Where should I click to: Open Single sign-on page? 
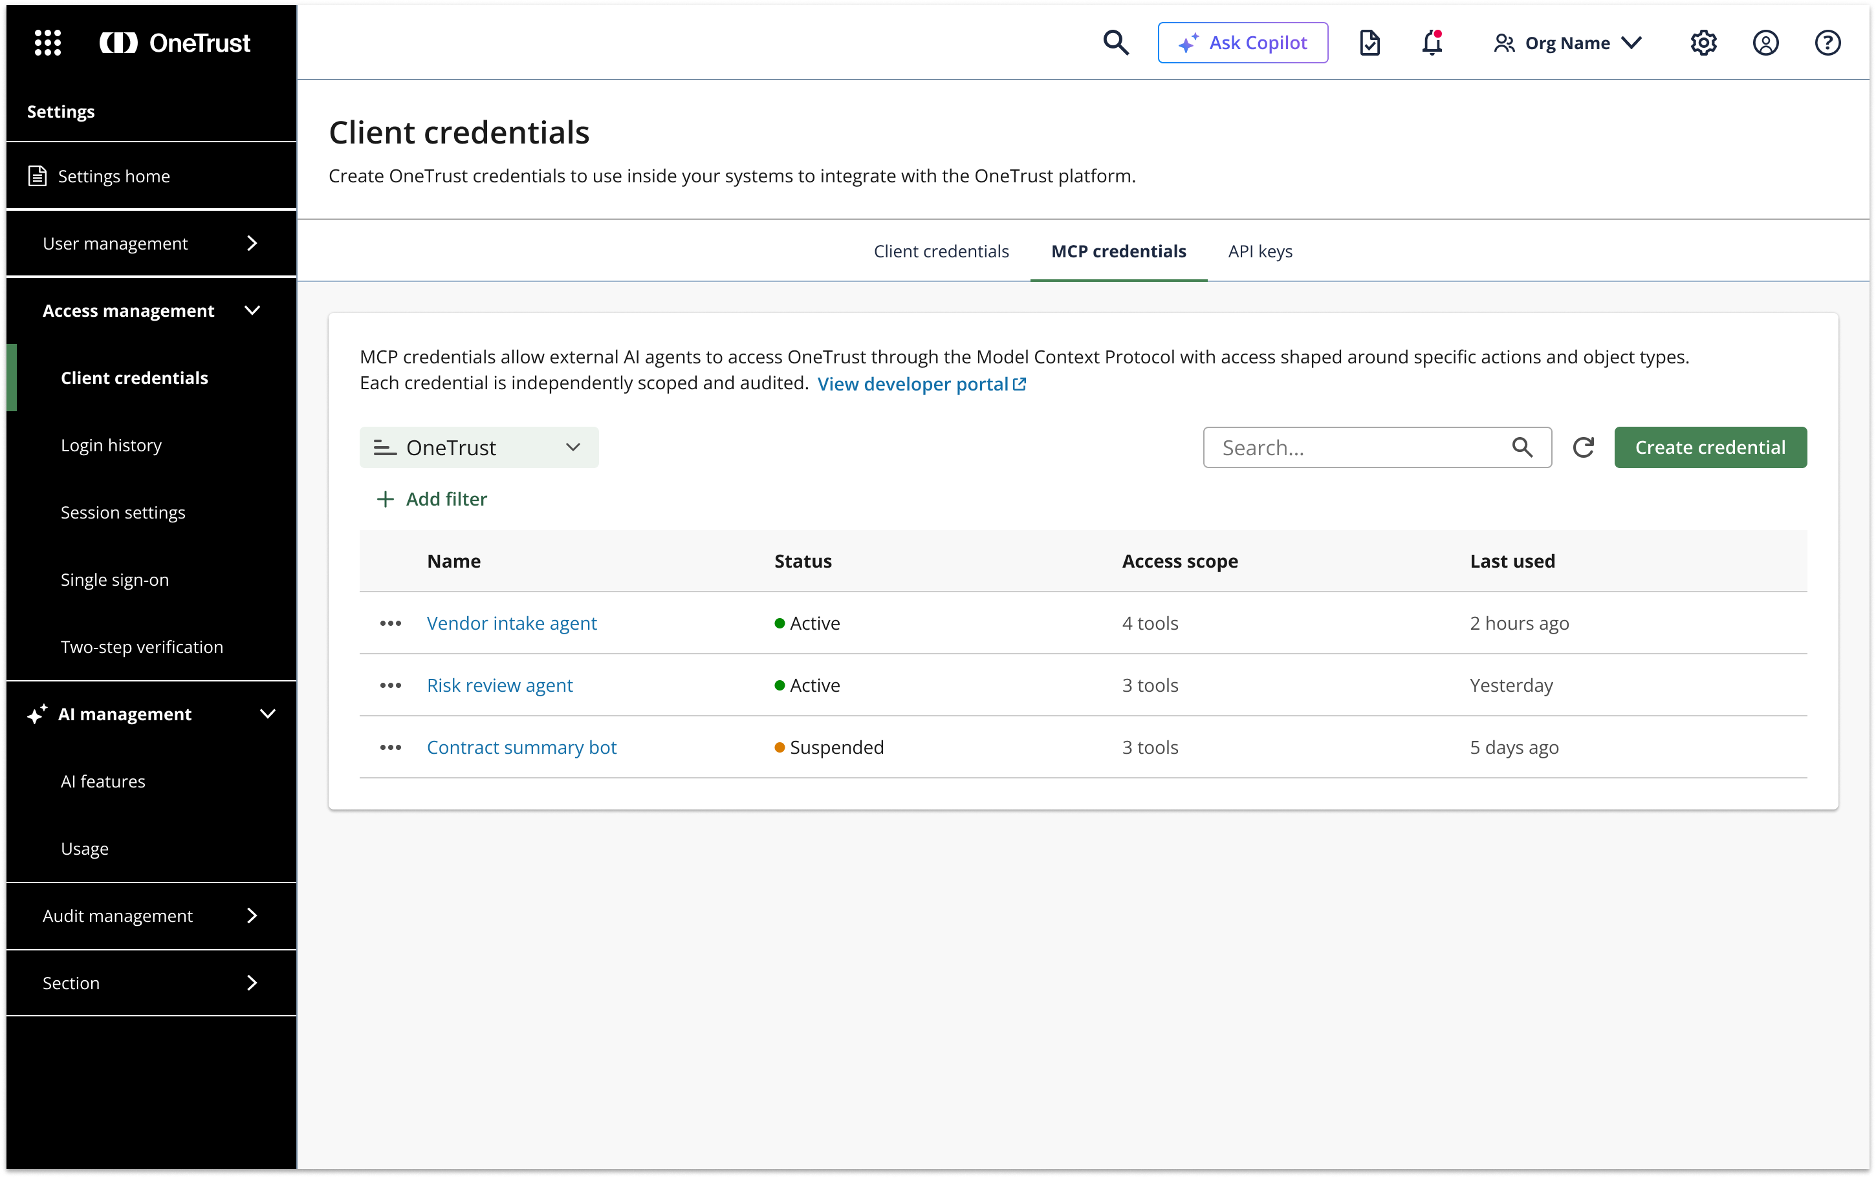point(151,579)
